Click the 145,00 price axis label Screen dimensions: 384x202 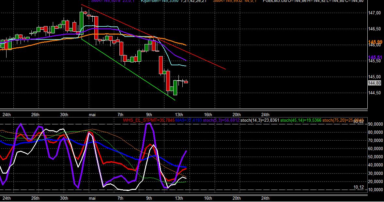[x=375, y=77]
